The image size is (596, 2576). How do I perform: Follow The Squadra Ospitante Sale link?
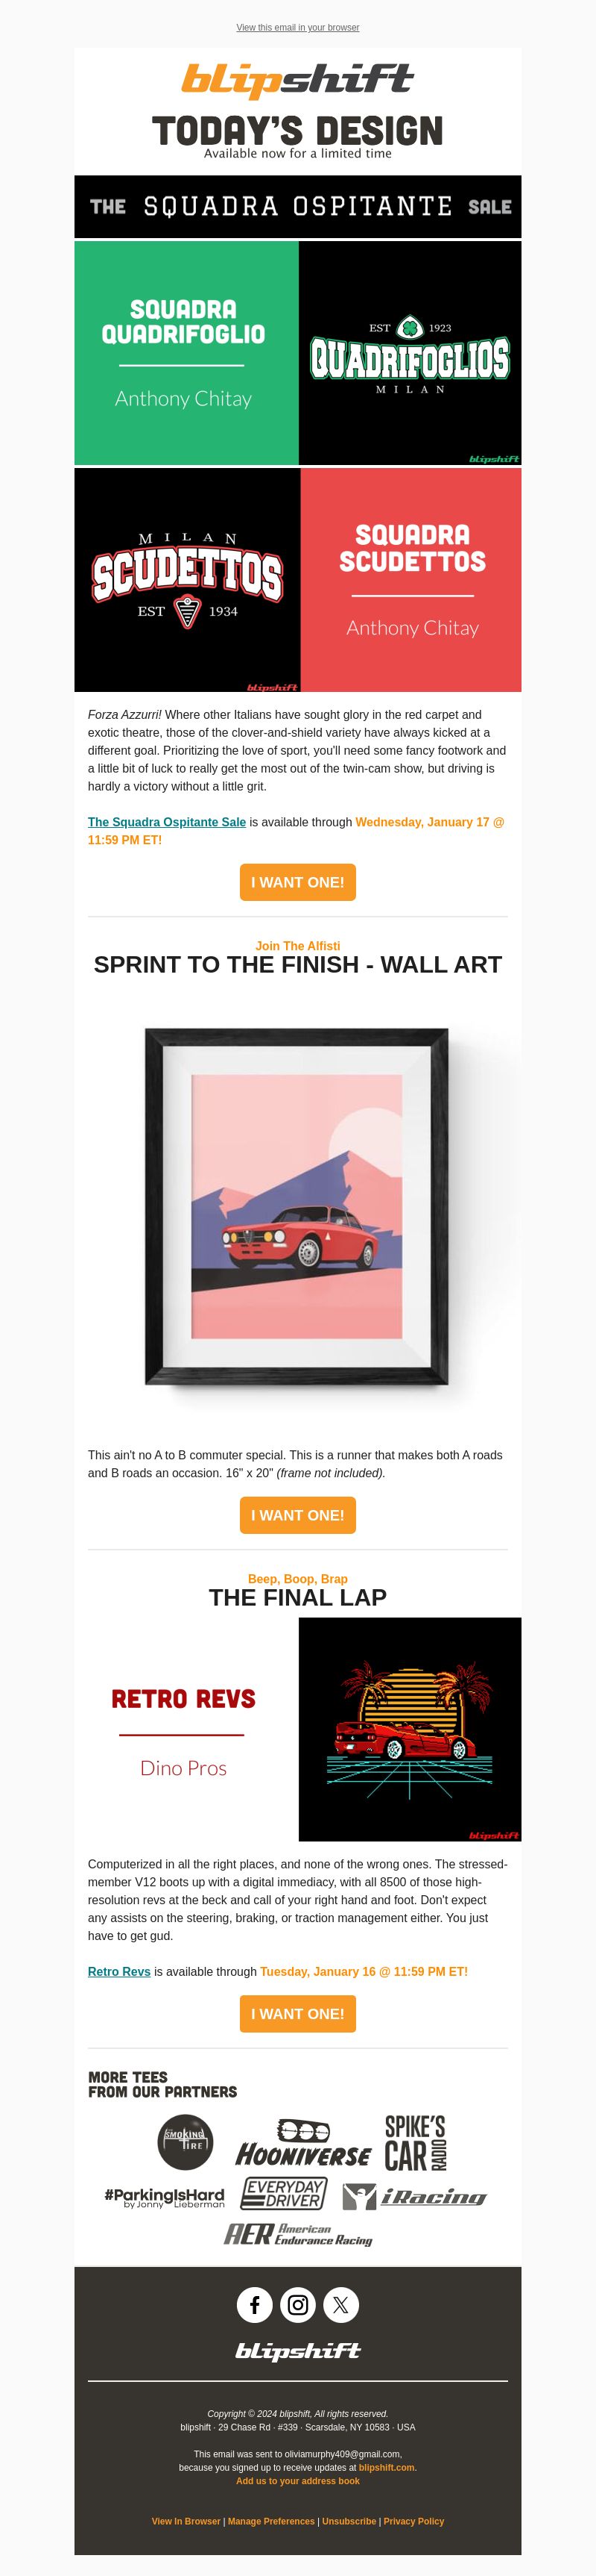point(167,822)
